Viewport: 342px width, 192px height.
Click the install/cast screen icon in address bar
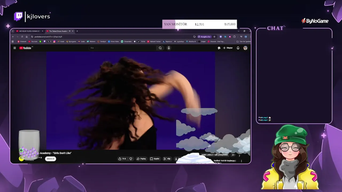coord(195,37)
